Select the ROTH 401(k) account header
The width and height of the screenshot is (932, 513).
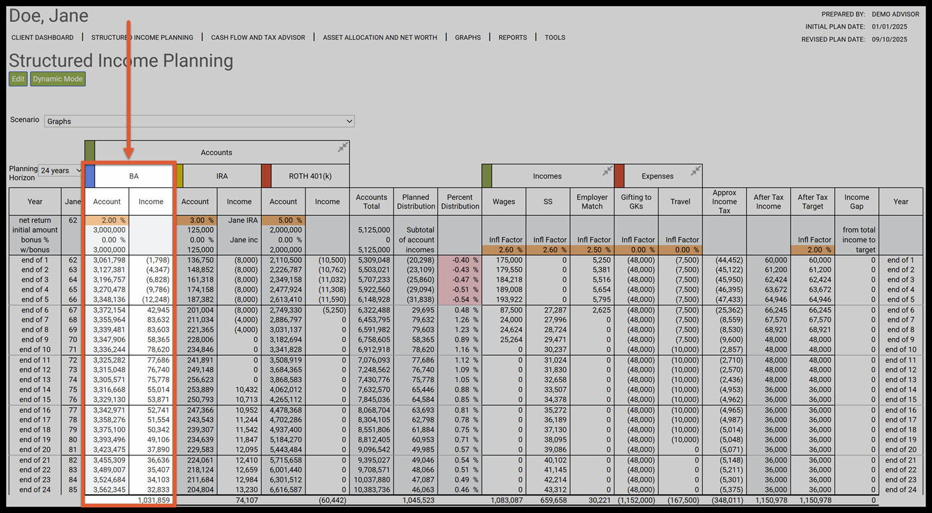[310, 176]
